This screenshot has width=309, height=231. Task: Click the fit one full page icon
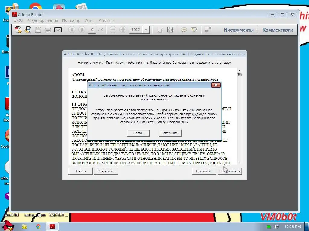[x=170, y=30]
